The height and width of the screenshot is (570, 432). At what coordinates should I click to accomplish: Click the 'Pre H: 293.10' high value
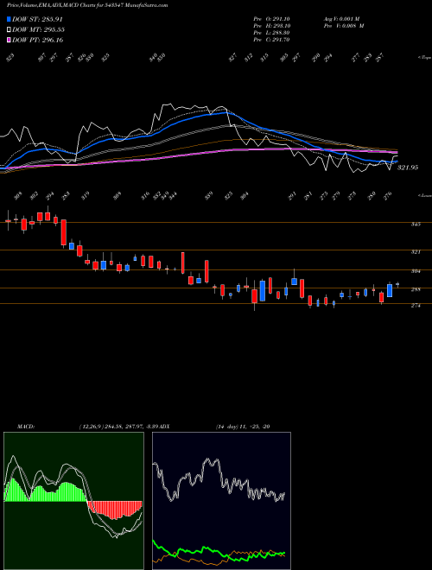pyautogui.click(x=271, y=26)
